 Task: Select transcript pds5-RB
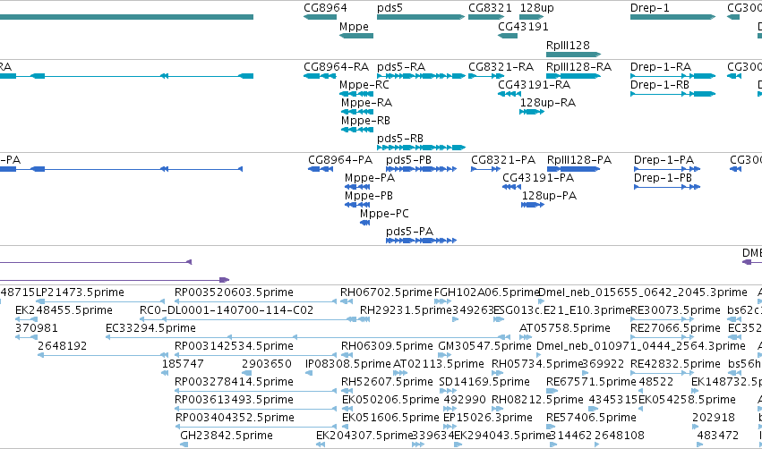pyautogui.click(x=400, y=139)
